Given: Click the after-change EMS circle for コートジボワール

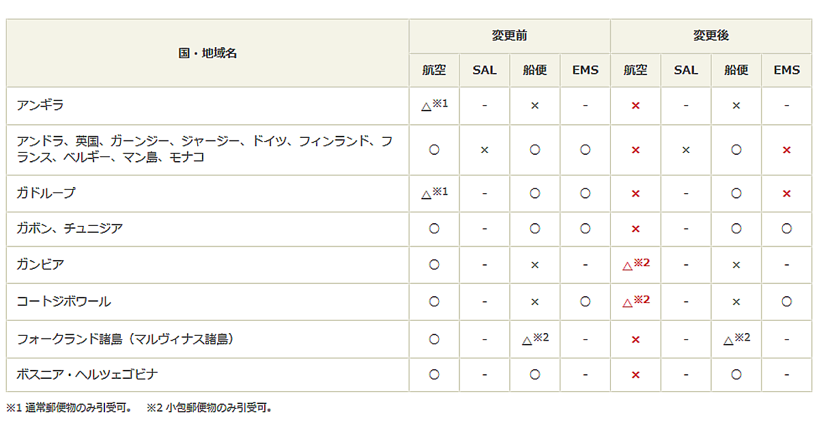Looking at the screenshot, I should (x=786, y=301).
